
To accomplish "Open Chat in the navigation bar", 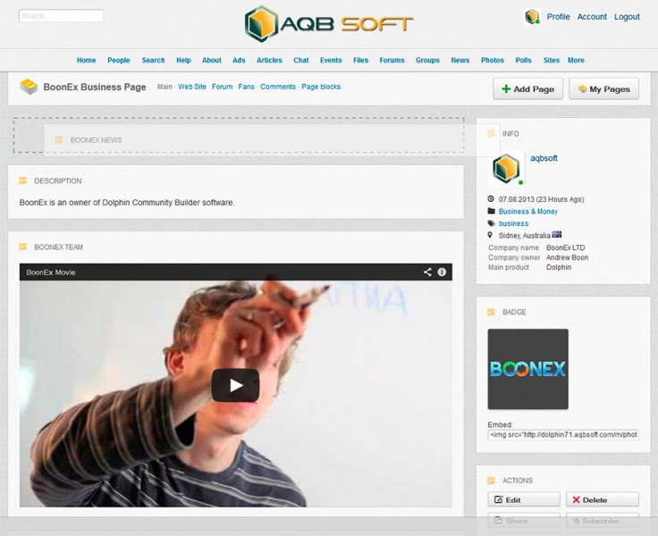I will coord(301,60).
